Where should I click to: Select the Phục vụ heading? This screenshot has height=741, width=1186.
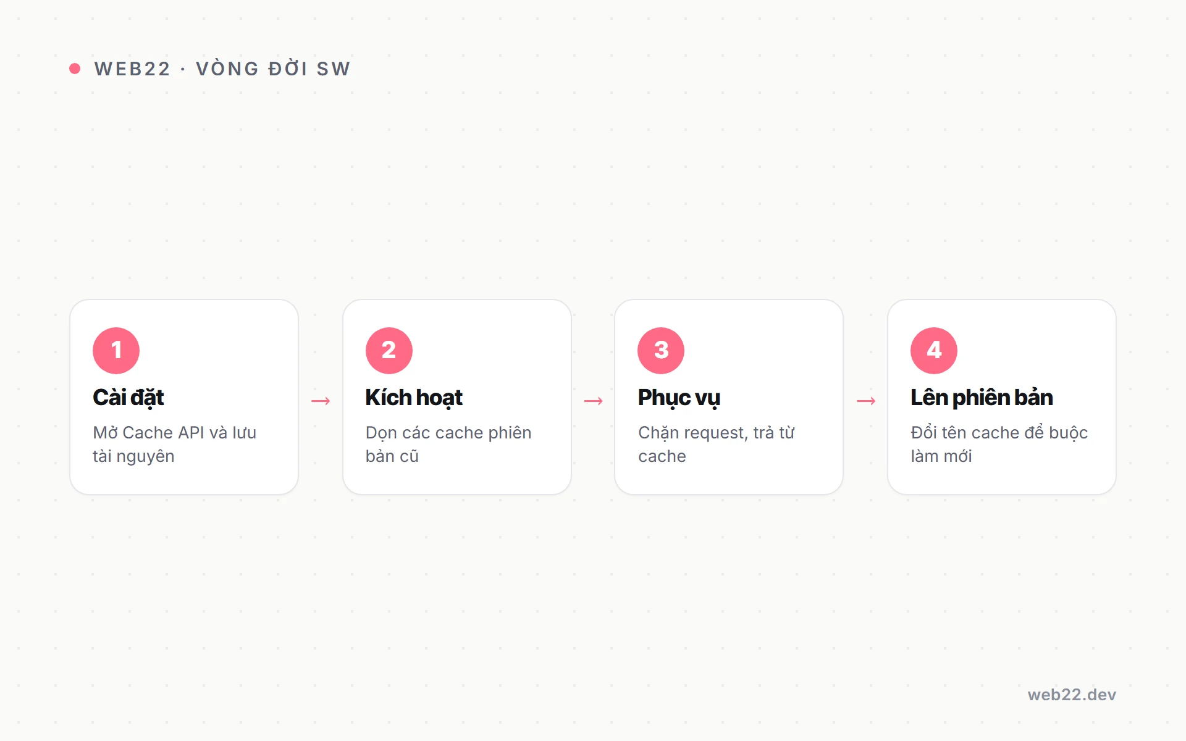(679, 398)
